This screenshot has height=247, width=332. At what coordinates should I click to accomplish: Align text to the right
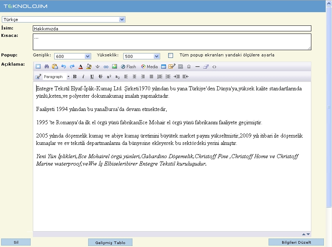(143, 77)
